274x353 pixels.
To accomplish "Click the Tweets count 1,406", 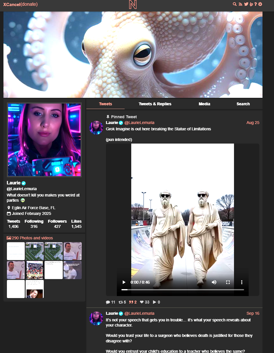I will tap(14, 227).
